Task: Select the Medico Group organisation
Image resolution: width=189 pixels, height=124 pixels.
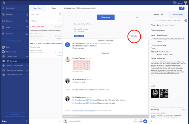Action: coord(15,52)
